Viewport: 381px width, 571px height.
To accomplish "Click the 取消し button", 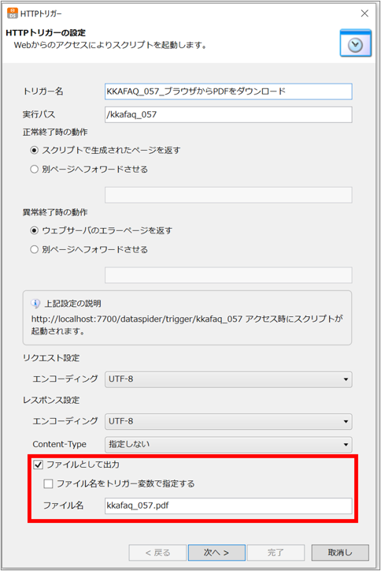I will point(340,552).
